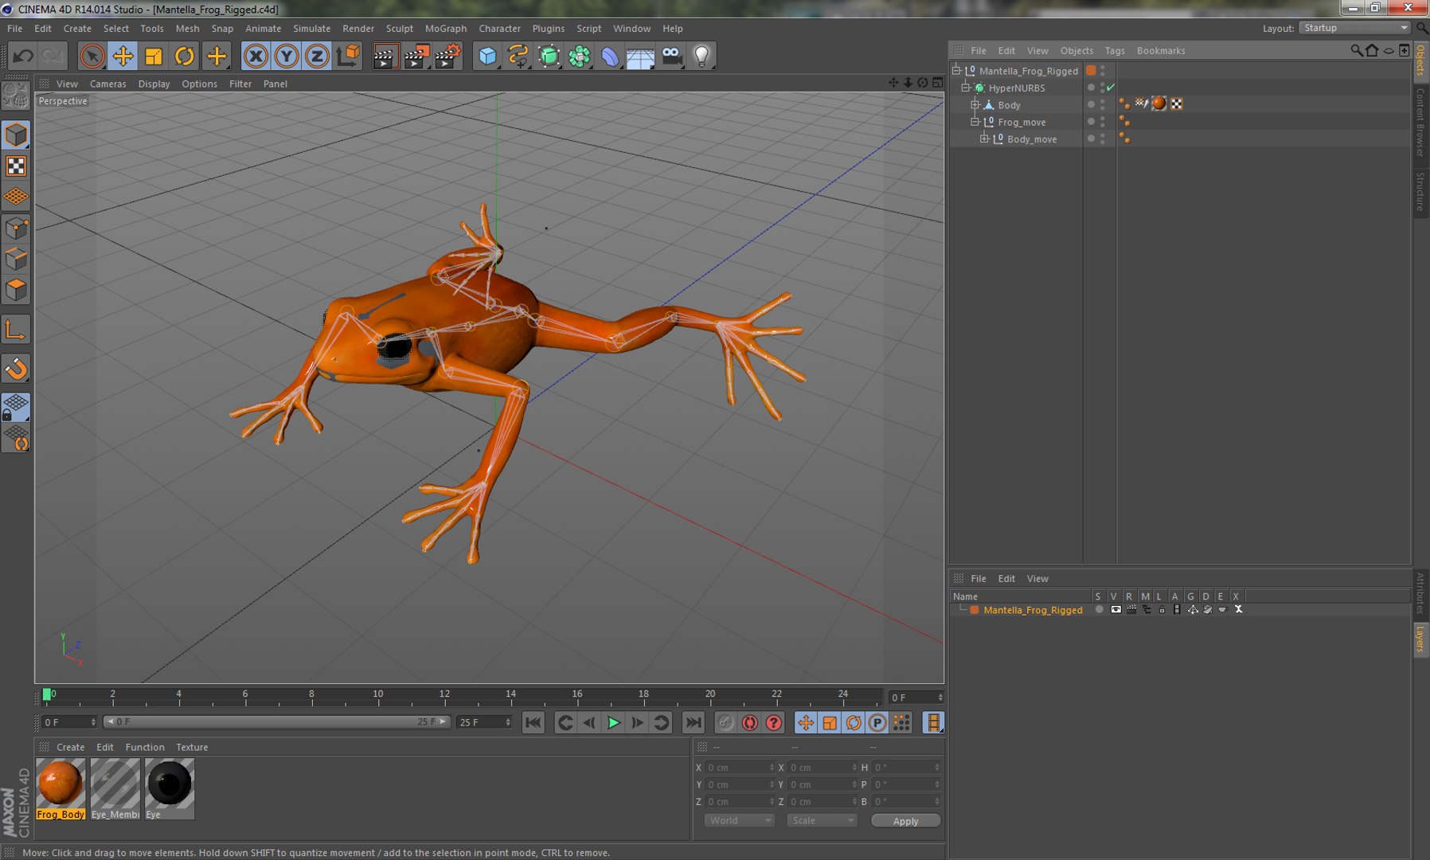Open search magnifier in Object Manager
This screenshot has width=1430, height=860.
pos(1356,50)
